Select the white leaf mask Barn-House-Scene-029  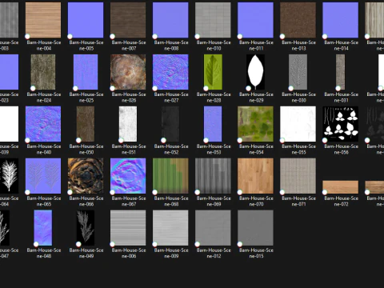click(x=255, y=72)
